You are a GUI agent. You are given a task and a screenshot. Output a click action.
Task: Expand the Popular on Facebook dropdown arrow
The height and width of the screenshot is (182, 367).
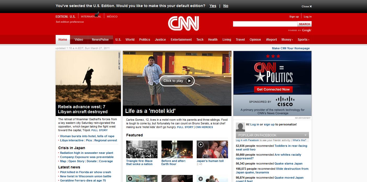[x=305, y=135]
